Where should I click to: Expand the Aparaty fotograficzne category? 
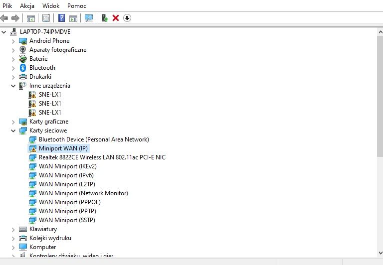[x=13, y=50]
